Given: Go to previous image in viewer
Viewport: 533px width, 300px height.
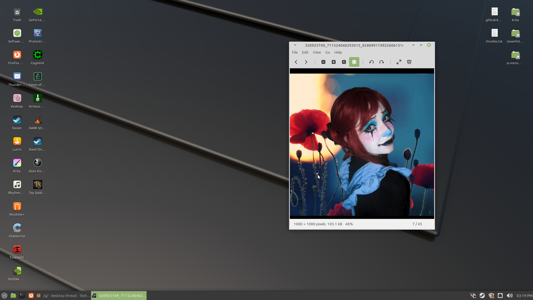Looking at the screenshot, I should (x=296, y=62).
